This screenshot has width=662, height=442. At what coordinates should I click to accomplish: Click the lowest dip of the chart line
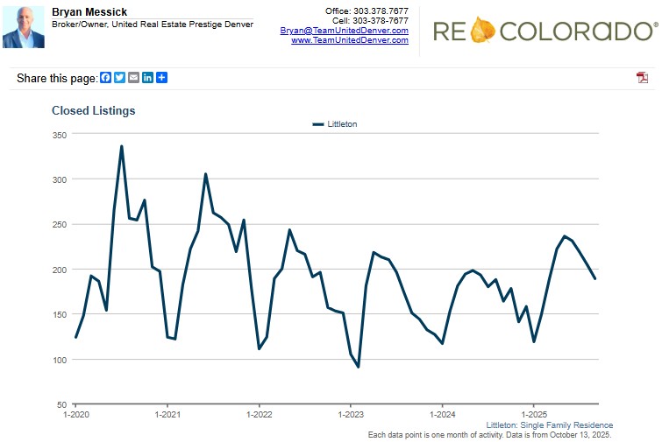(x=358, y=367)
